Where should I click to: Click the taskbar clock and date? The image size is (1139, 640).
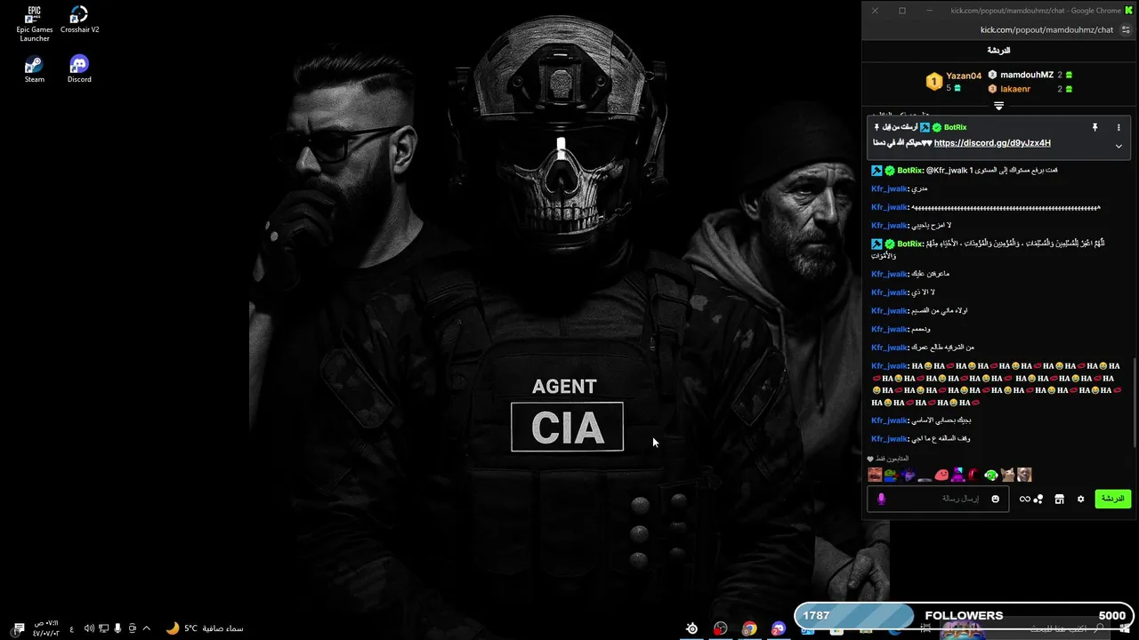(x=46, y=628)
